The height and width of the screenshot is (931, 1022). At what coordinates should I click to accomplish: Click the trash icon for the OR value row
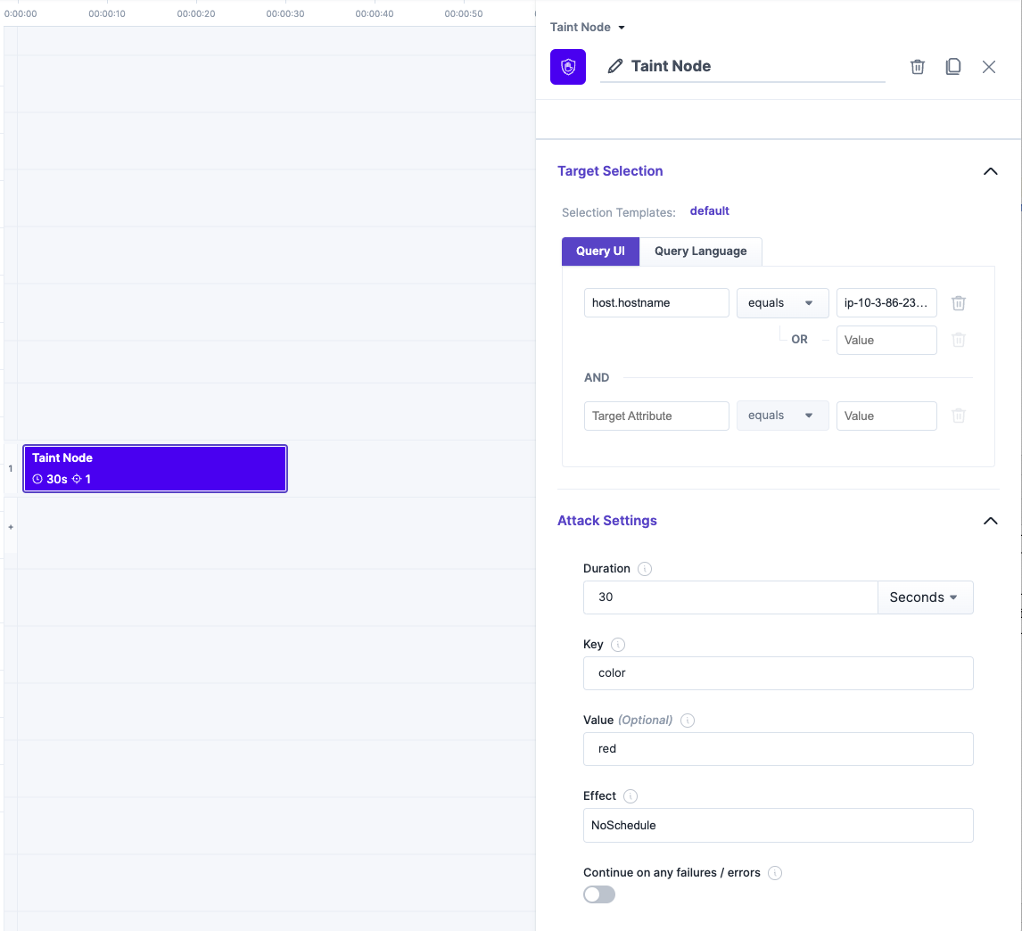[958, 340]
